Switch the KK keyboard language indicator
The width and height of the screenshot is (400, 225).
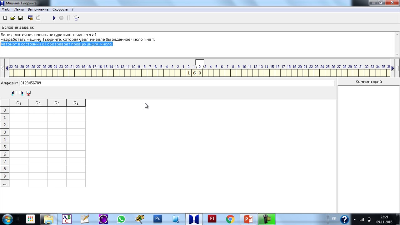[x=334, y=219]
